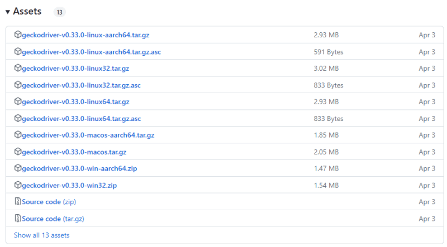
Task: Click the Assets heading text
Action: click(x=27, y=12)
